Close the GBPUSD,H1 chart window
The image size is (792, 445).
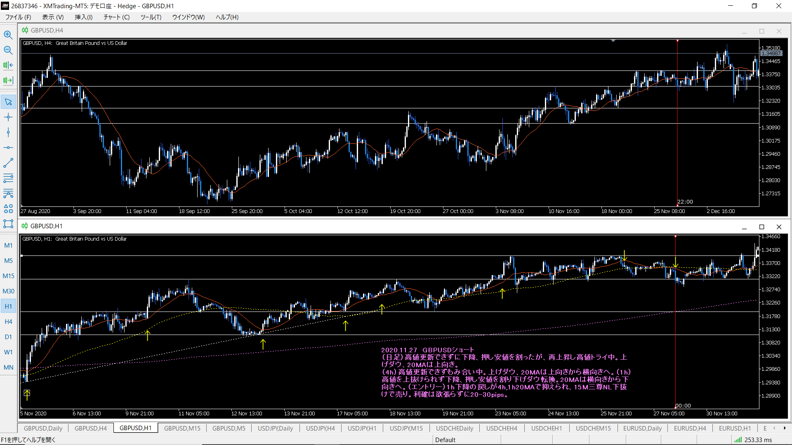pos(779,227)
